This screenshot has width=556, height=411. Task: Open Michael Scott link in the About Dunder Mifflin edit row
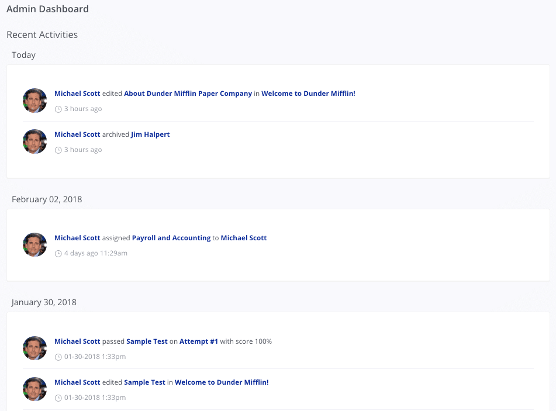click(x=77, y=94)
